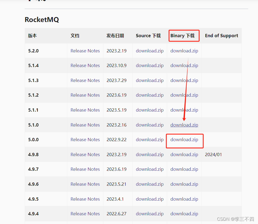Select the version cell 5.0.0
This screenshot has width=258, height=224.
pyautogui.click(x=33, y=140)
